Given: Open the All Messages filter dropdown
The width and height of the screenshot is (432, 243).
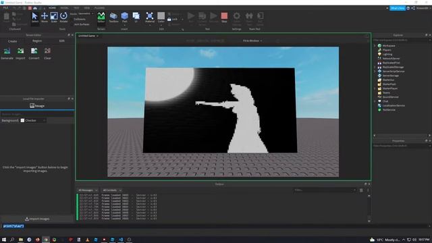Looking at the screenshot, I should point(88,190).
